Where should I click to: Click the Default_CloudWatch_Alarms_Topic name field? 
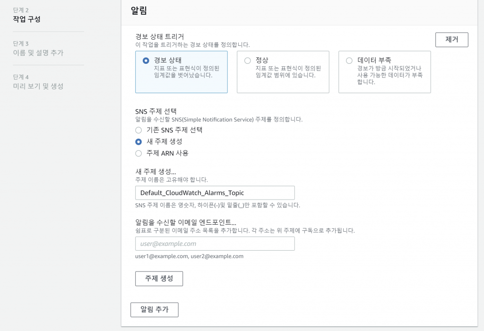tap(215, 193)
